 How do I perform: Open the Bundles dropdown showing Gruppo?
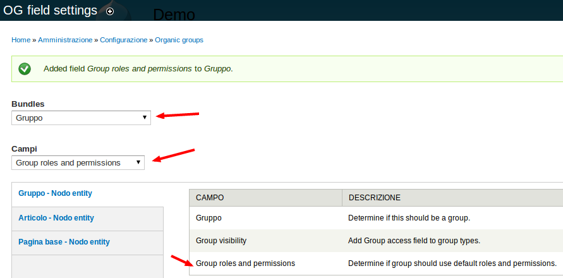tap(81, 118)
